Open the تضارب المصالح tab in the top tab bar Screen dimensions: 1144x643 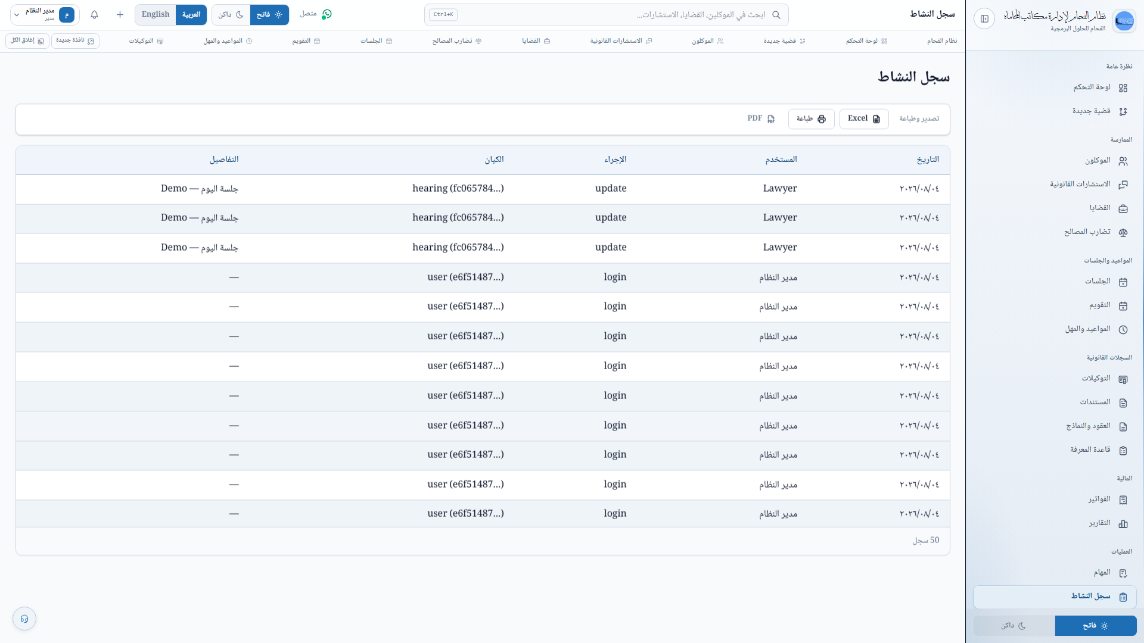click(x=457, y=41)
